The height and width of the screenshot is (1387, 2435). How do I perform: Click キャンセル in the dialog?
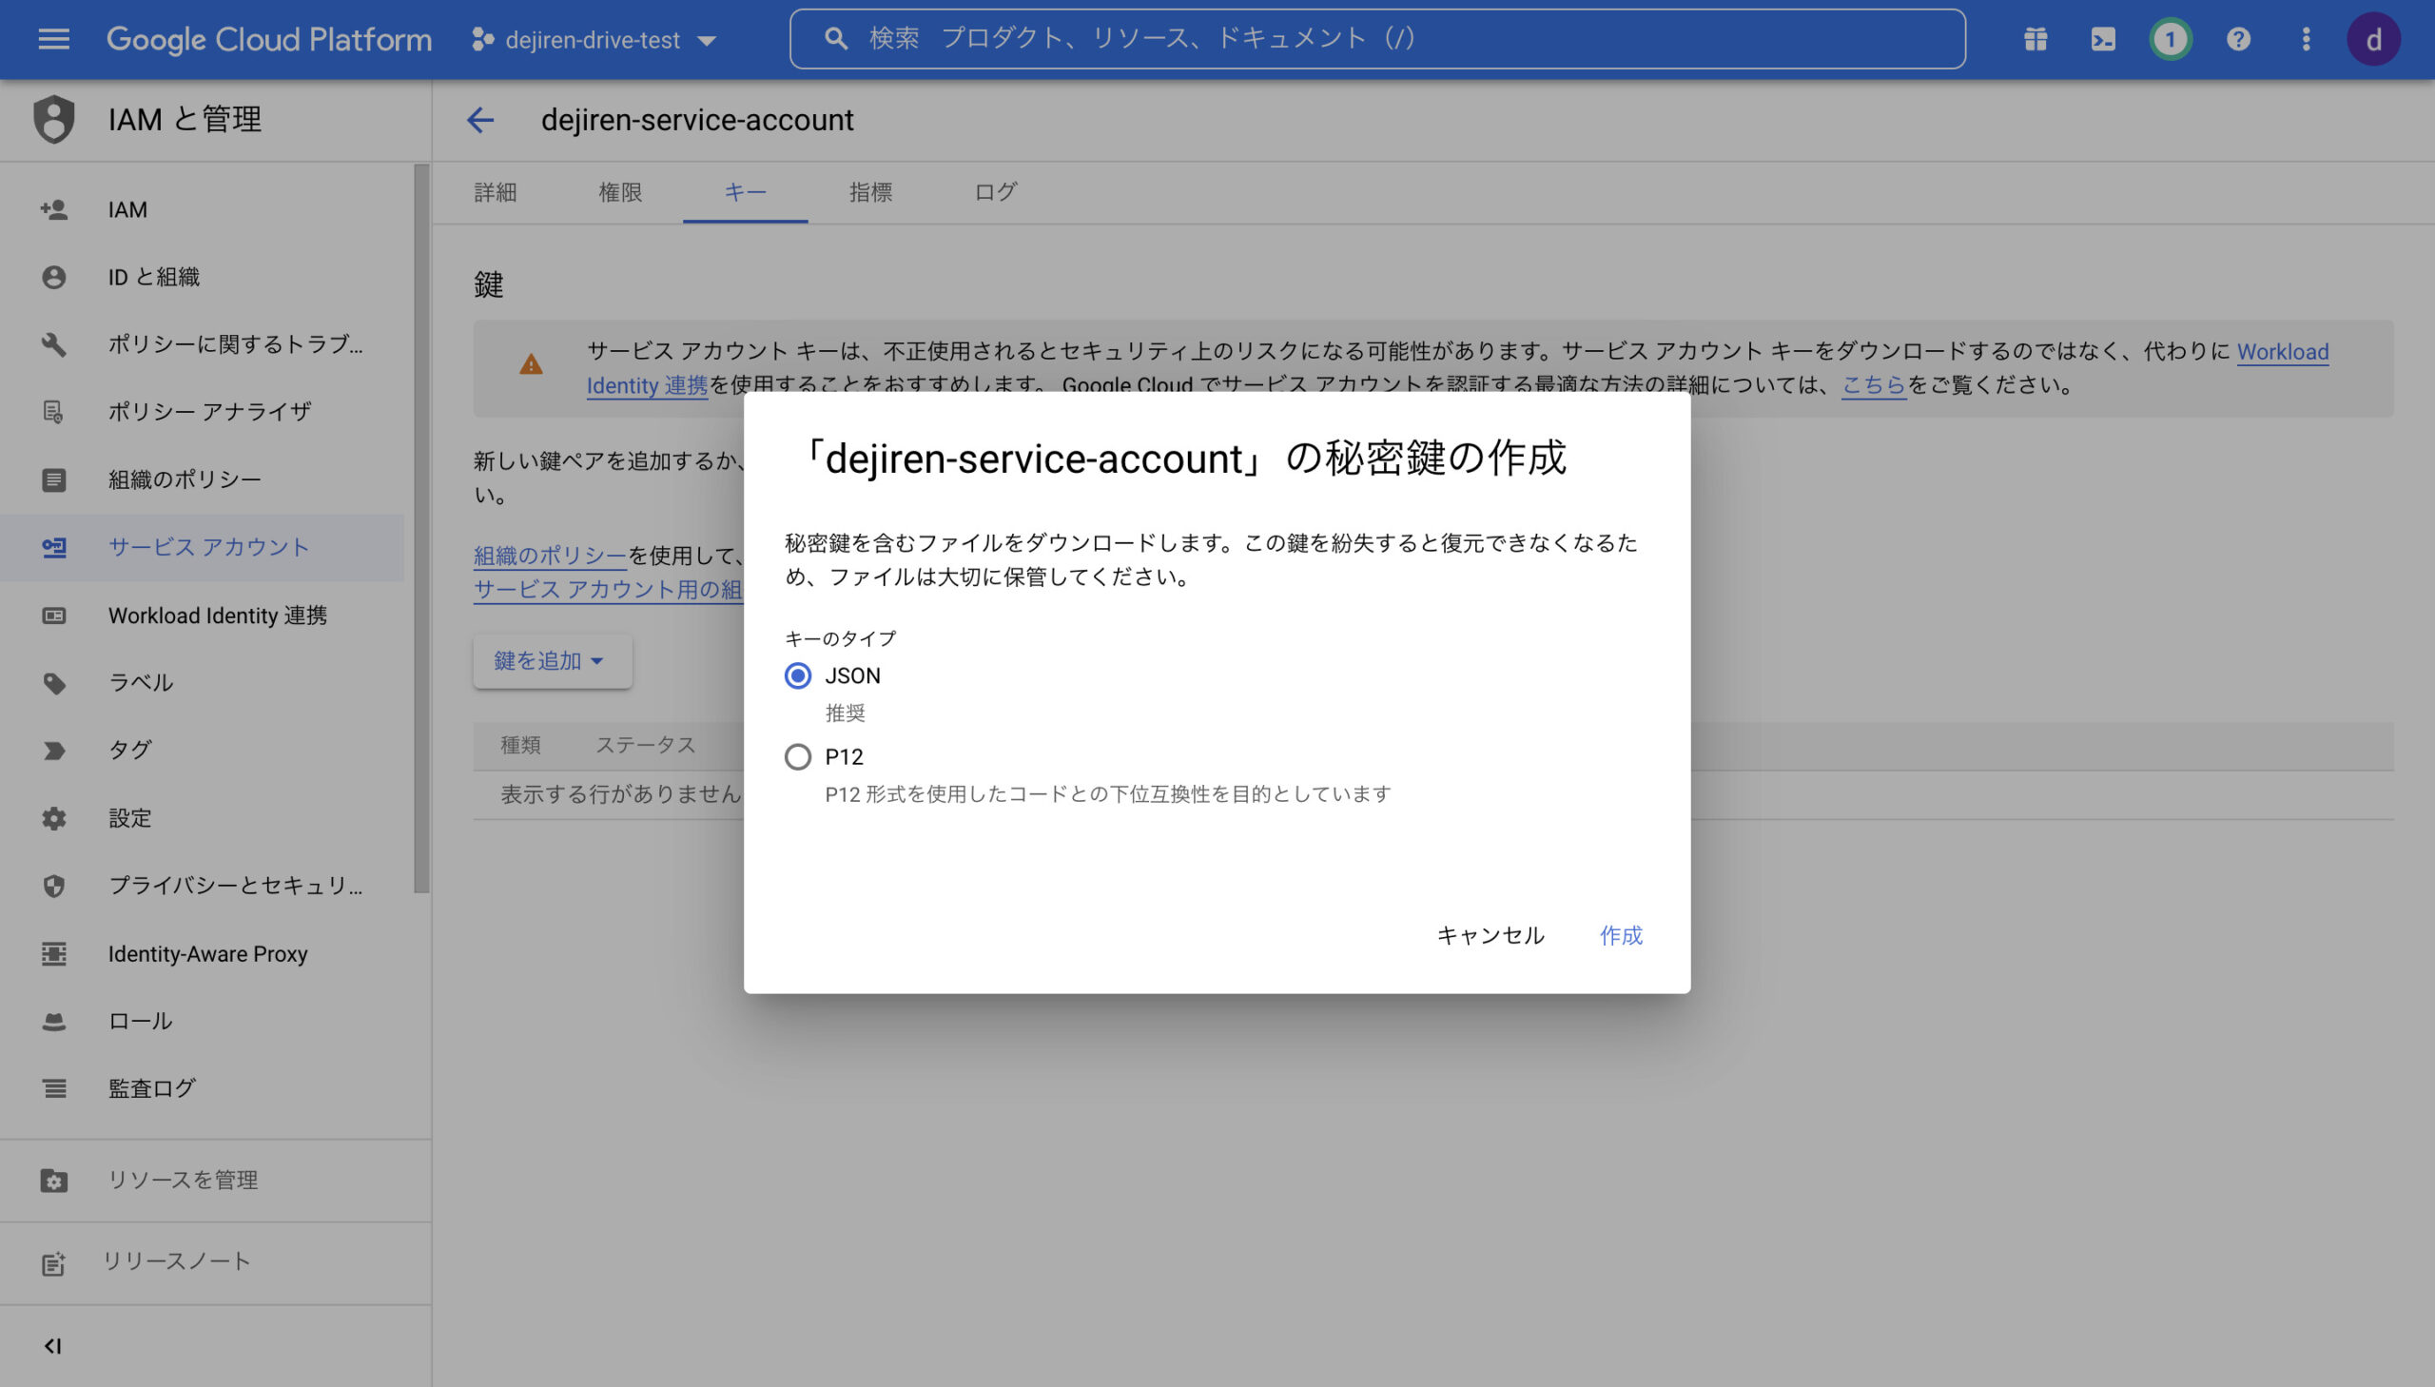point(1490,935)
